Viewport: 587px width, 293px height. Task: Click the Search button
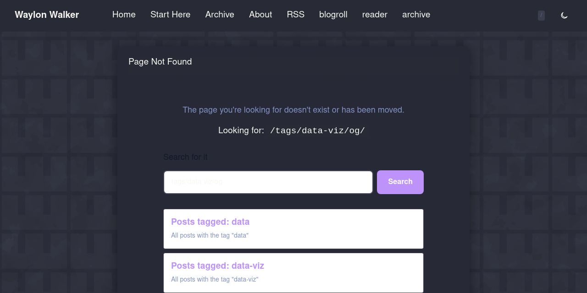(x=400, y=182)
